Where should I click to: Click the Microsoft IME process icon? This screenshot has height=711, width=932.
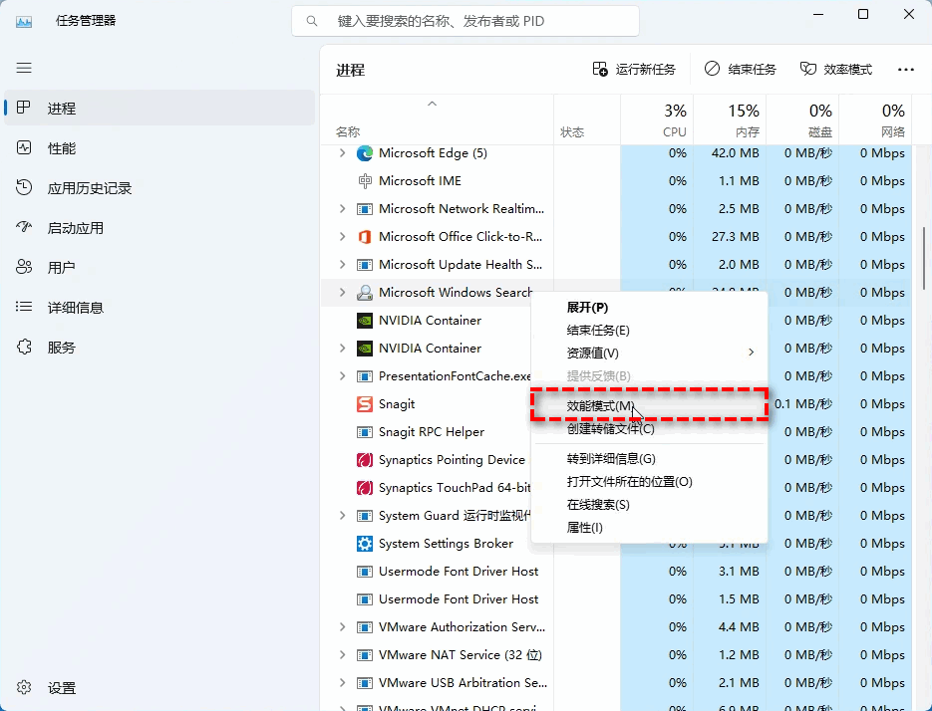[365, 180]
